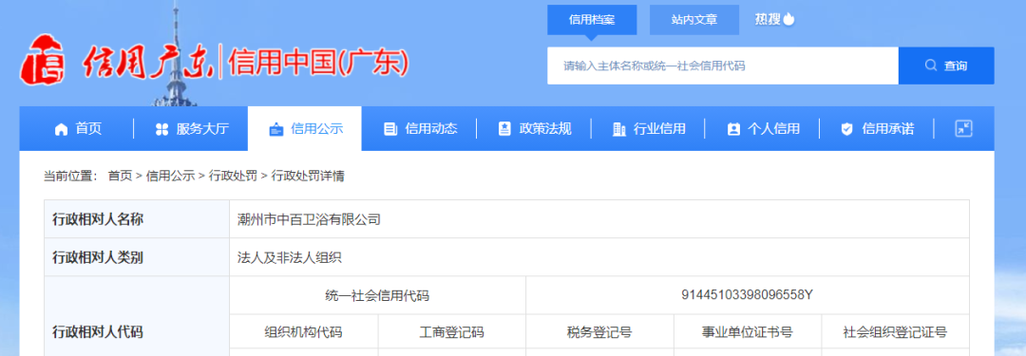
Task: Click the bookmark icon beside 政策法规
Action: coord(504,129)
